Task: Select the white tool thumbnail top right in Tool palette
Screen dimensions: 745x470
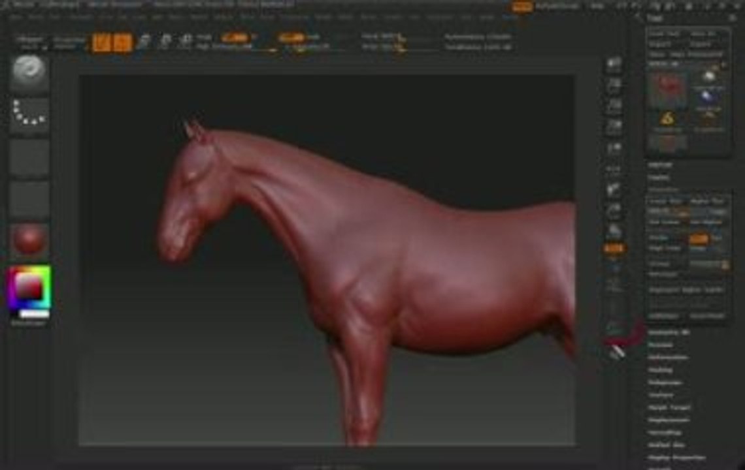Action: coord(709,78)
